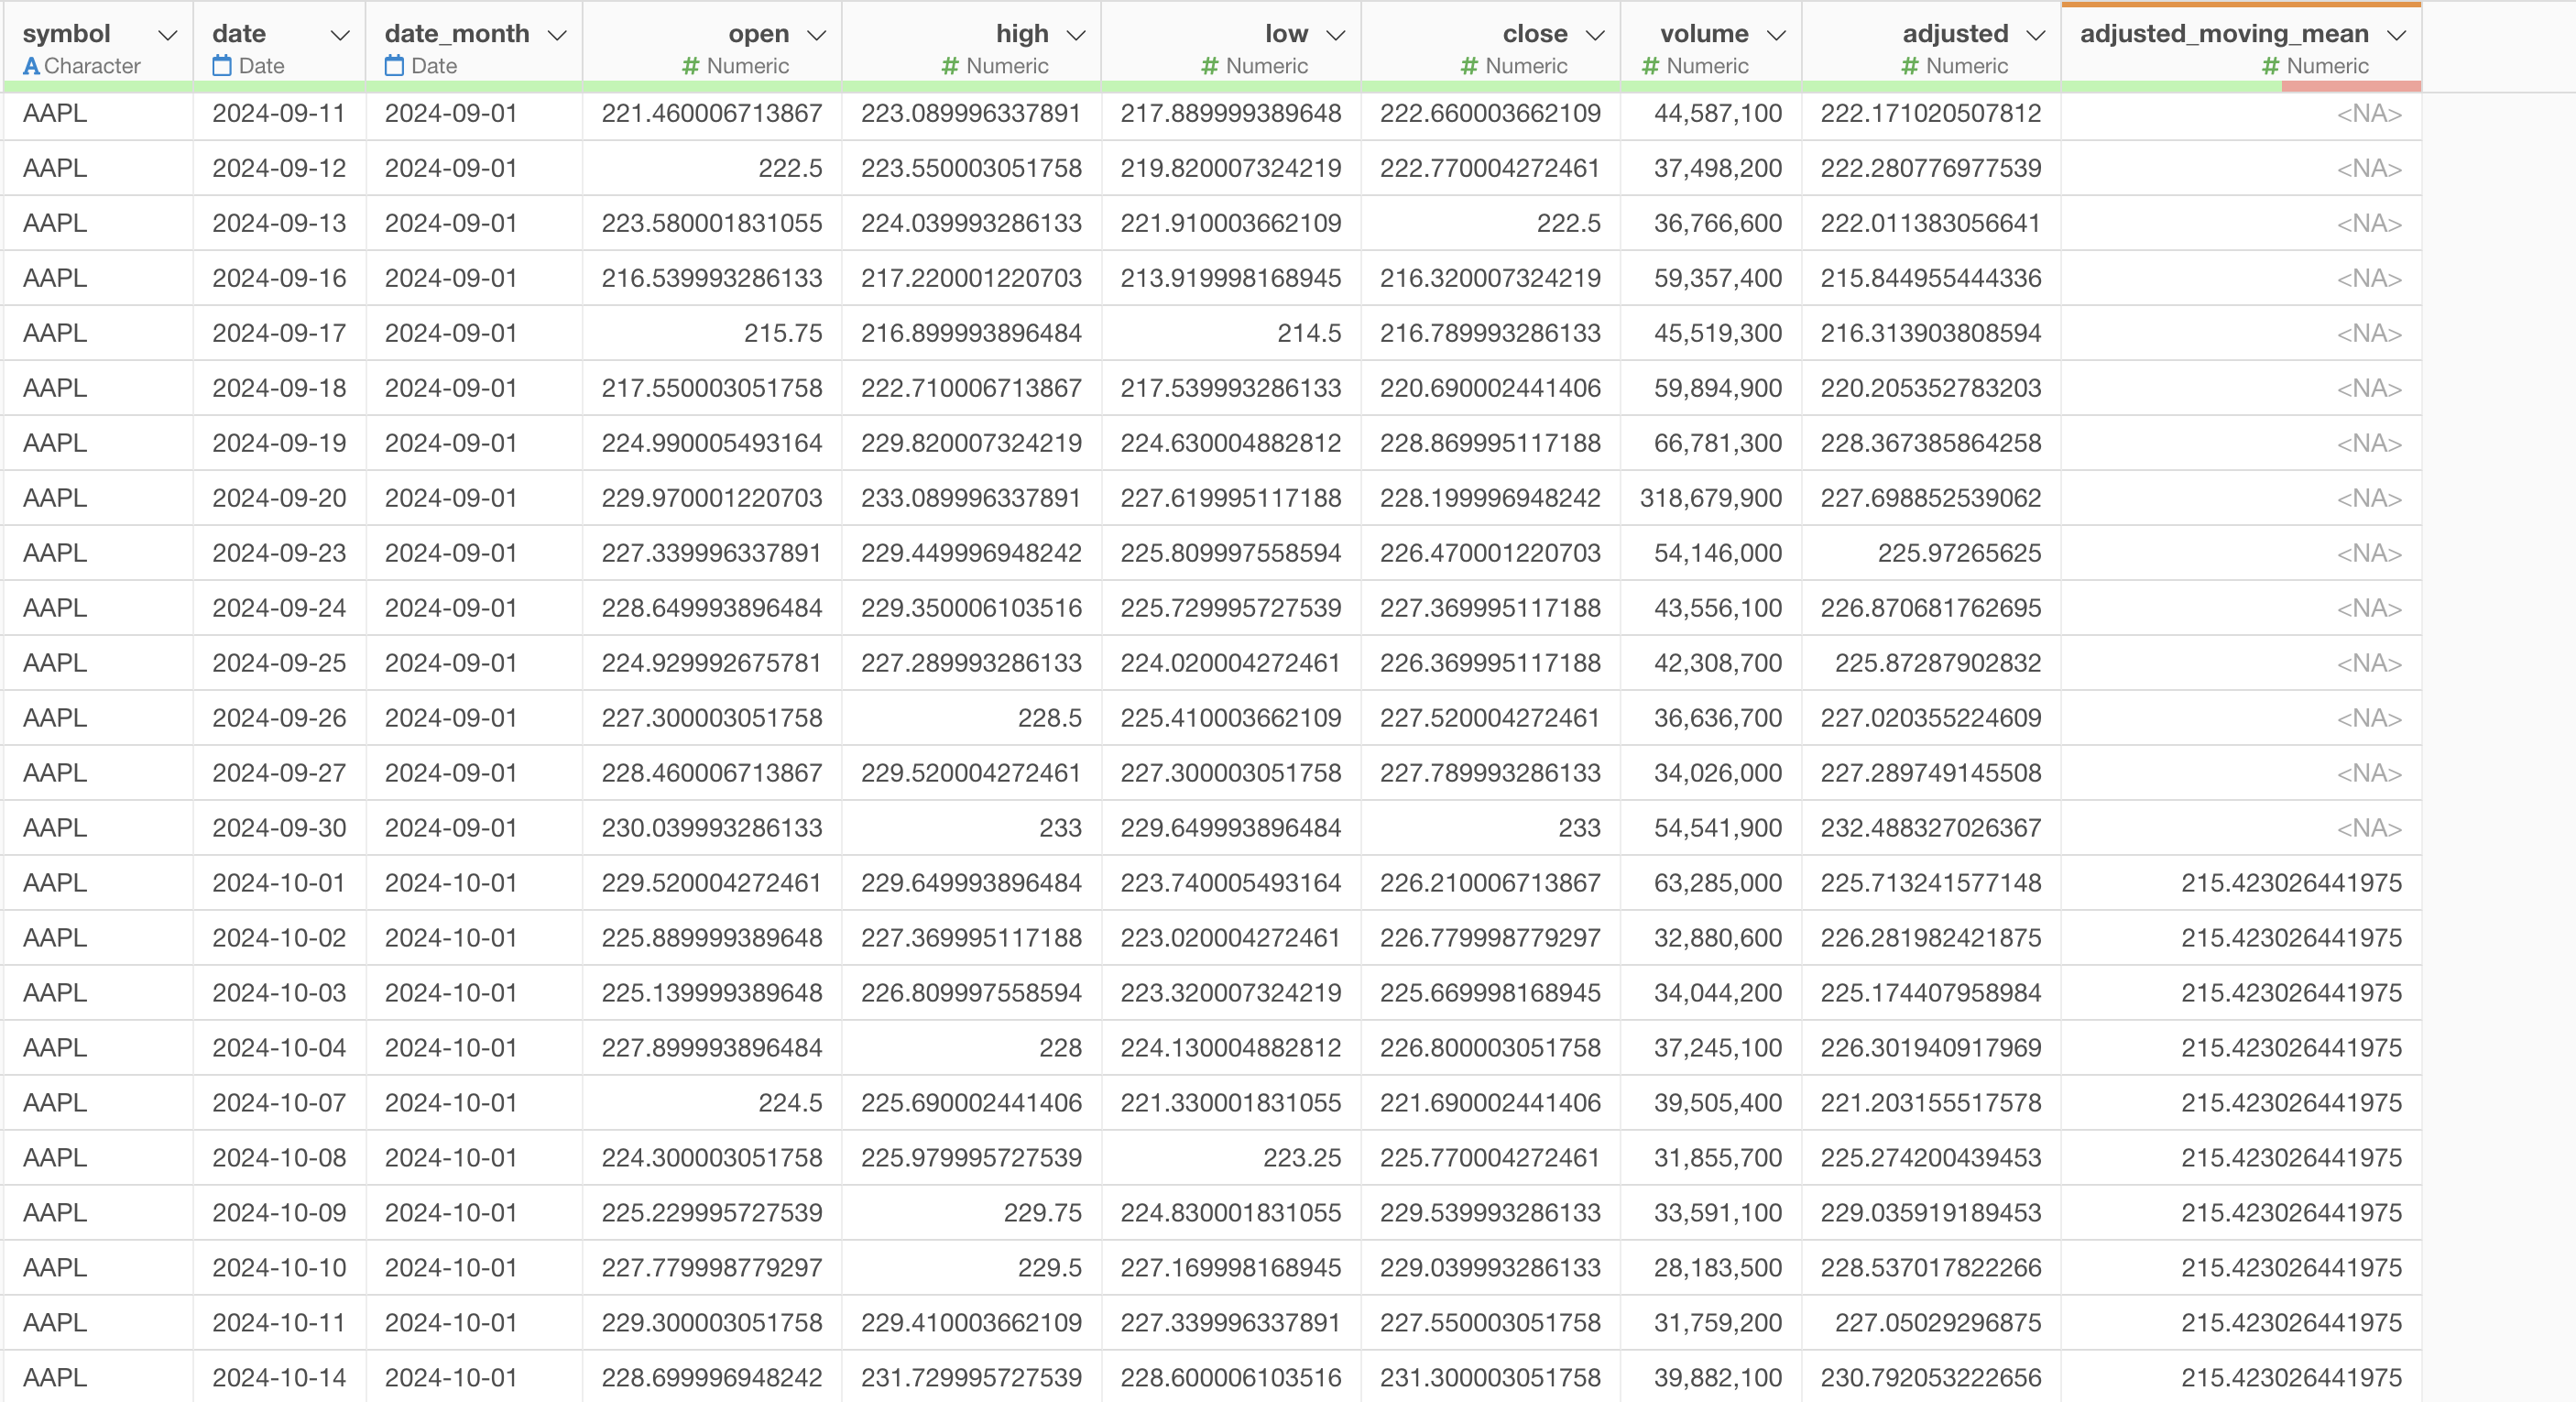Select the symbol column header name

click(x=66, y=34)
